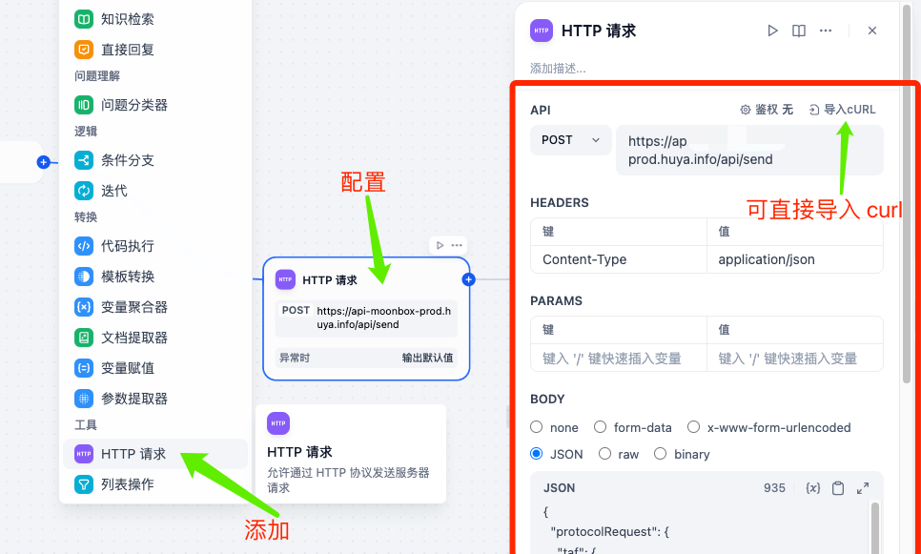Copy the JSON body with clipboard icon
921x554 pixels.
[838, 488]
